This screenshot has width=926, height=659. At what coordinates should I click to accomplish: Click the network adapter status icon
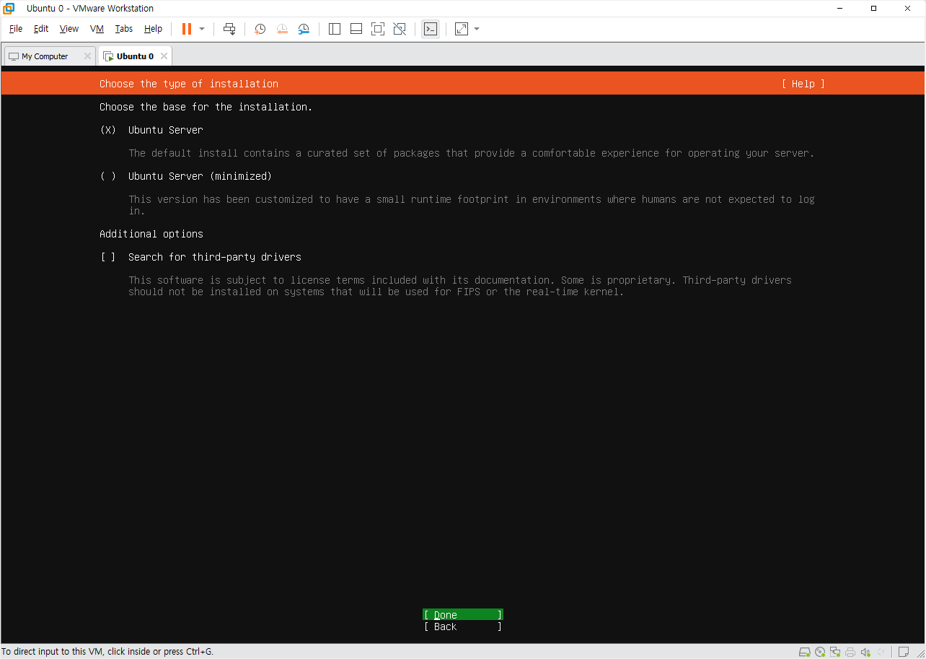tap(835, 652)
